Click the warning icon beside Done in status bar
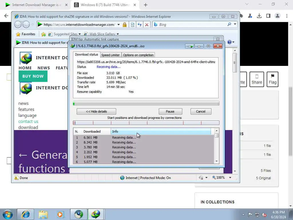 point(16,178)
